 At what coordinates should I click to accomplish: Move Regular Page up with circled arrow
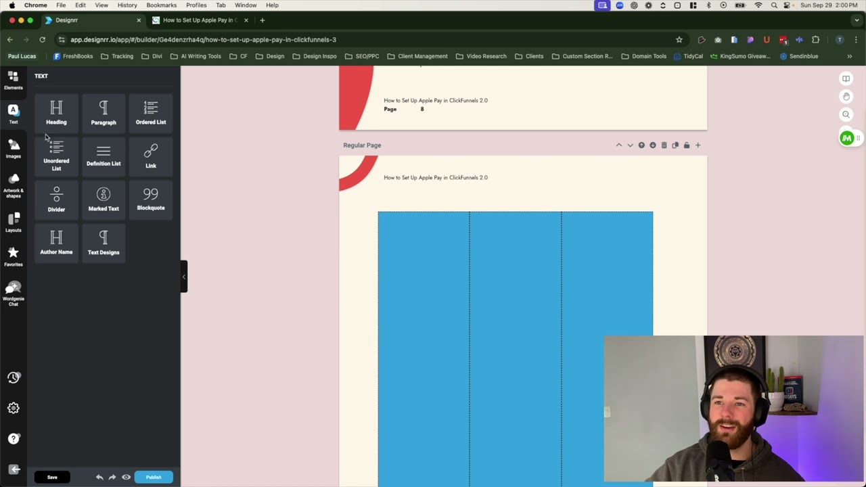(641, 145)
